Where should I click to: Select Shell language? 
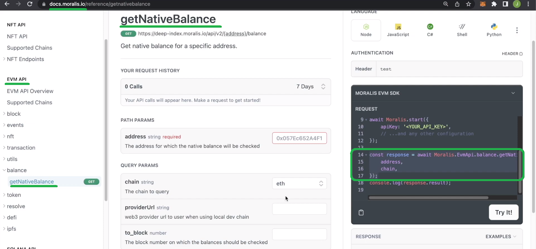coord(462,30)
